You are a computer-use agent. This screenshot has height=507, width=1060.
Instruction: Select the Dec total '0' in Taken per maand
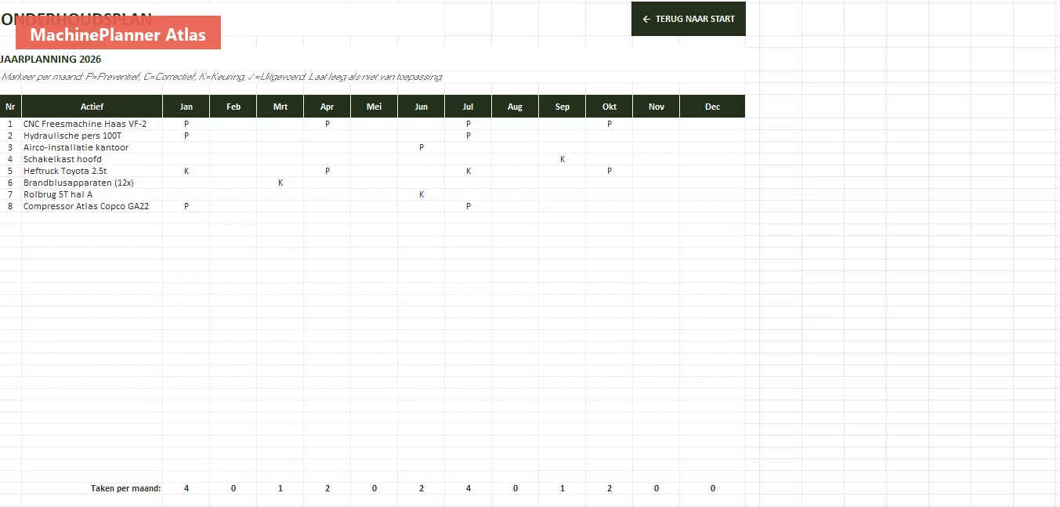tap(712, 488)
